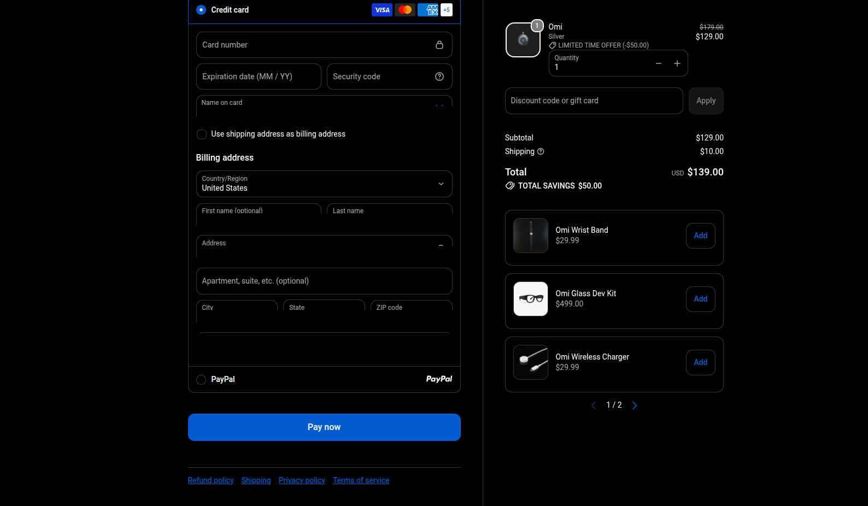The width and height of the screenshot is (868, 506).
Task: Click the Omi product thumbnail
Action: click(523, 40)
